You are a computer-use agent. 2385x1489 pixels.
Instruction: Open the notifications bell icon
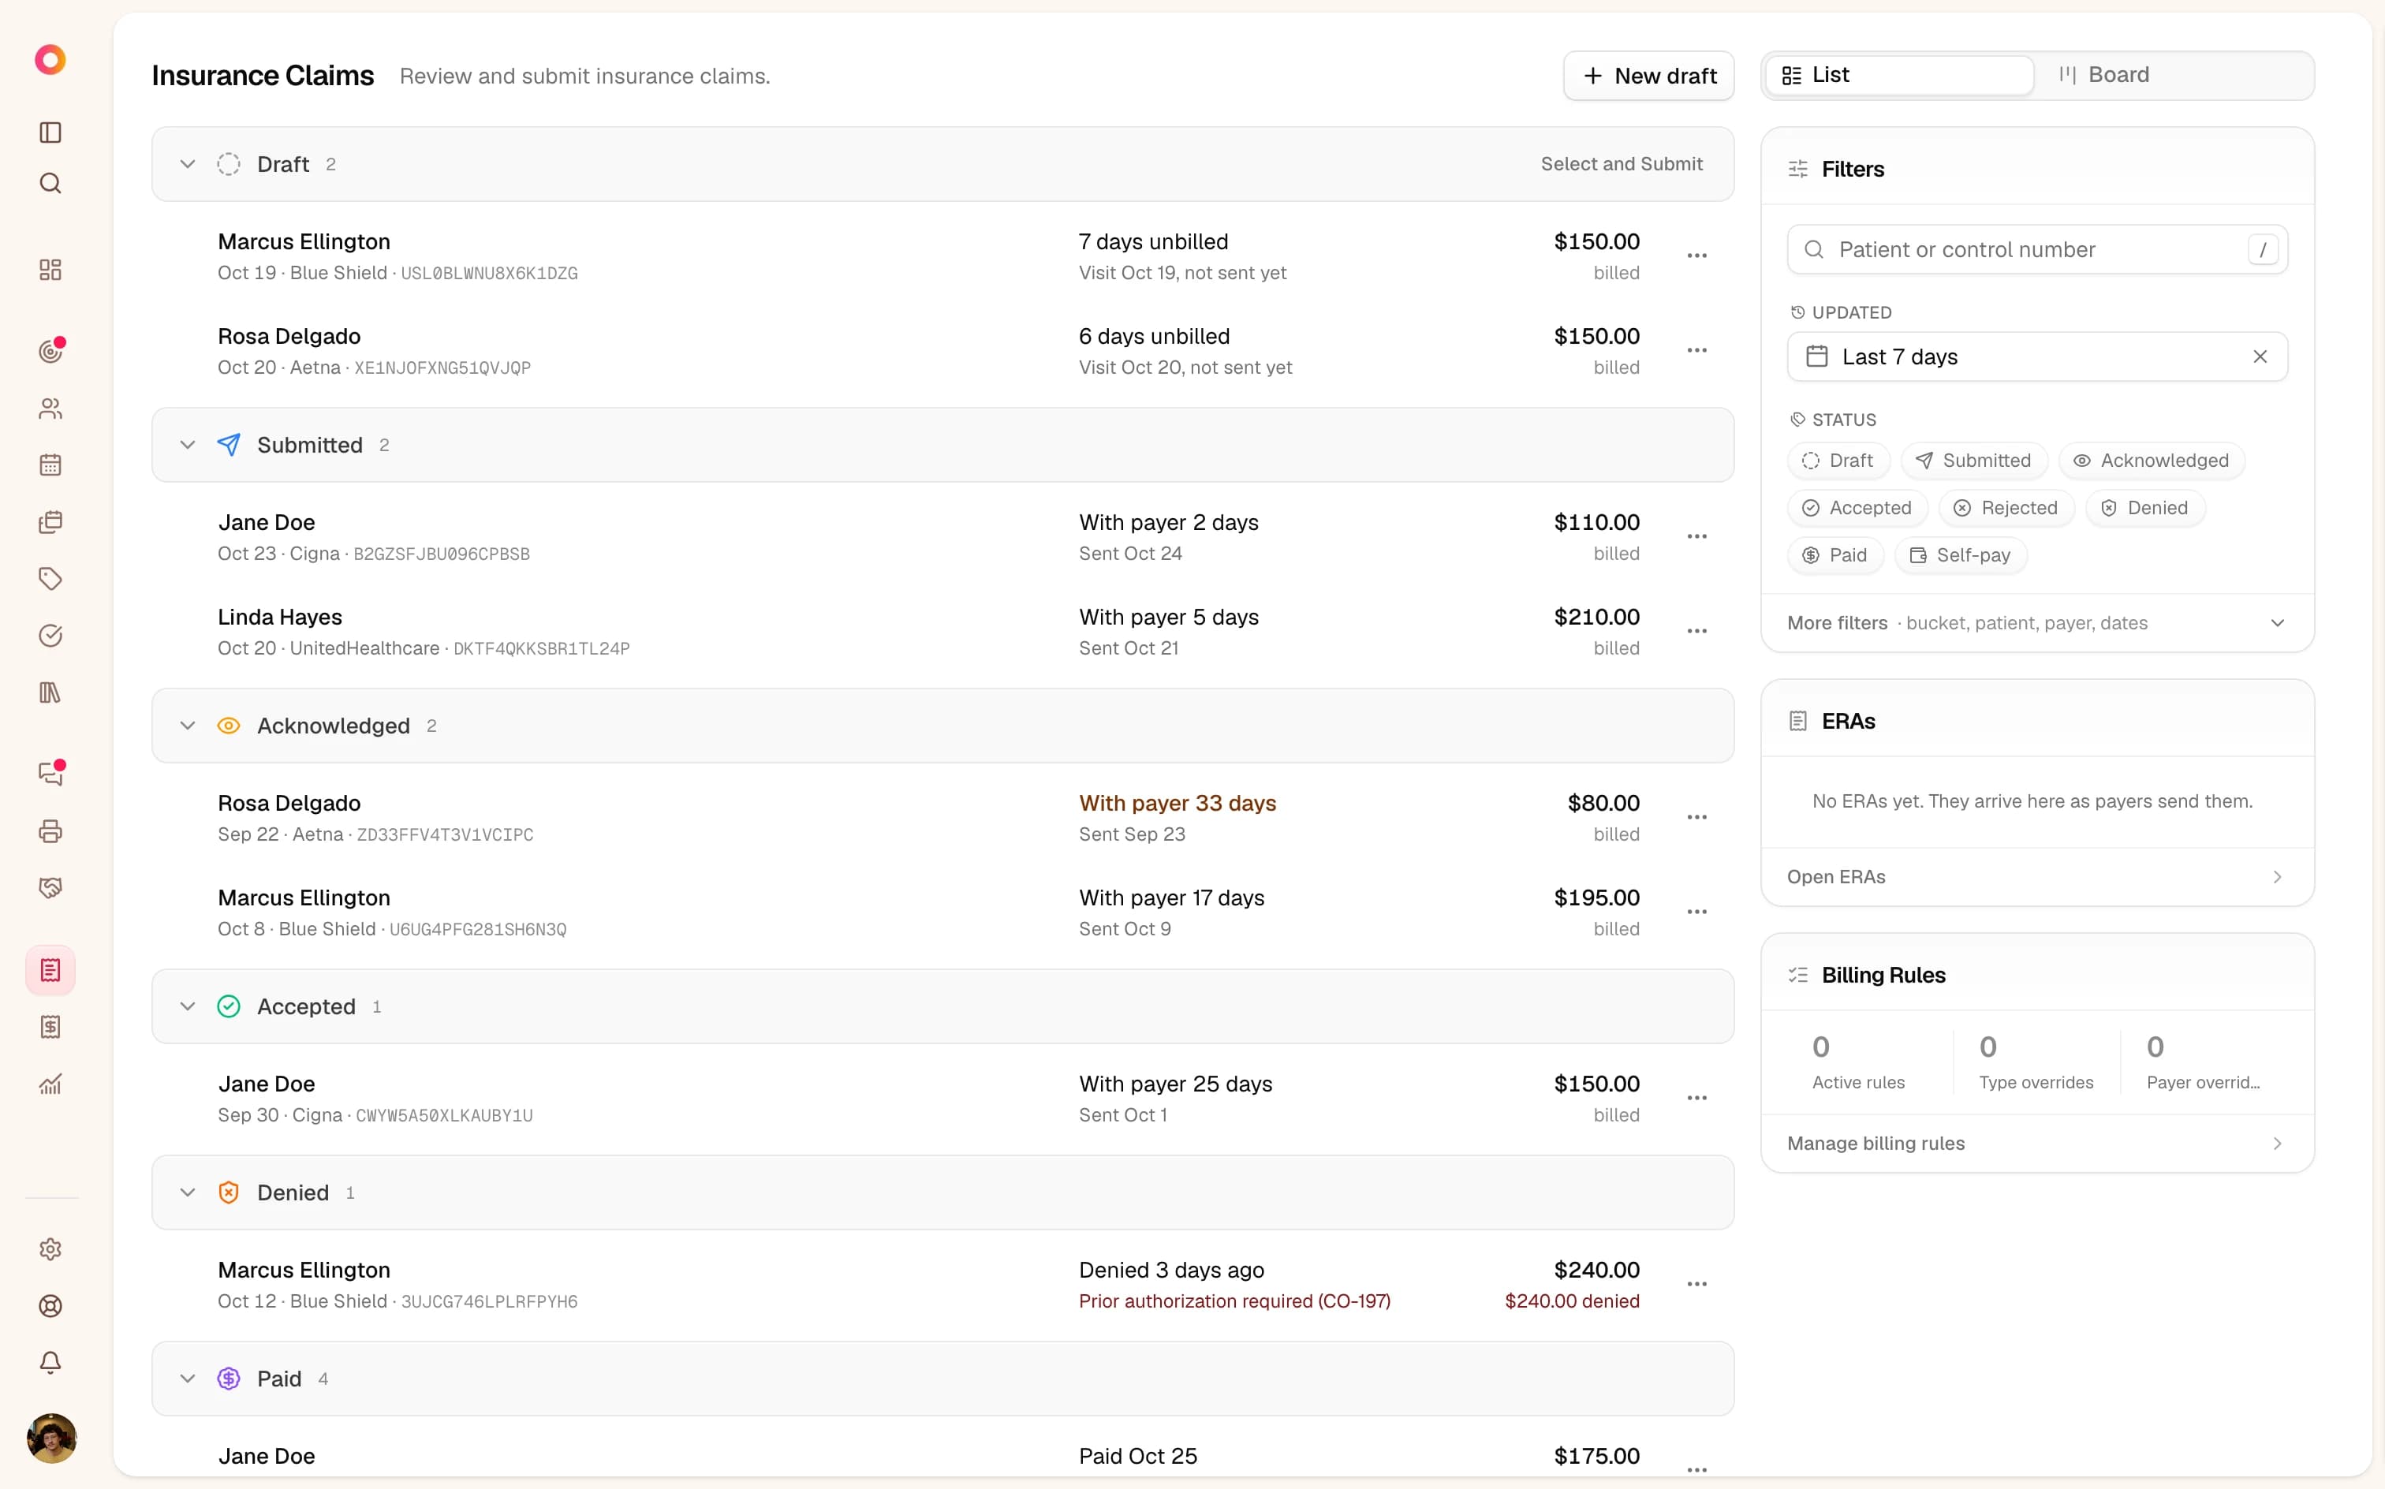50,1362
